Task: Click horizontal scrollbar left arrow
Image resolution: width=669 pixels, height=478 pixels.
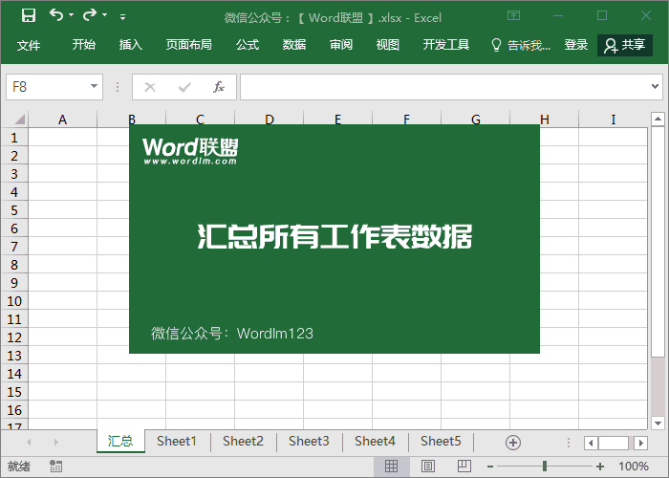Action: (x=591, y=443)
